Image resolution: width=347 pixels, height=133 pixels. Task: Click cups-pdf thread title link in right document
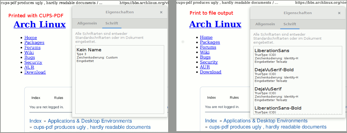[x=268, y=127]
